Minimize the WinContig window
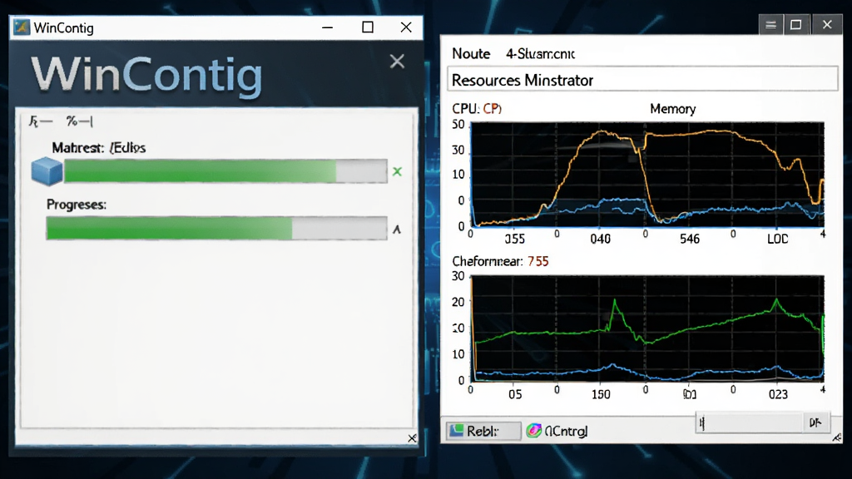This screenshot has height=479, width=852. (327, 27)
